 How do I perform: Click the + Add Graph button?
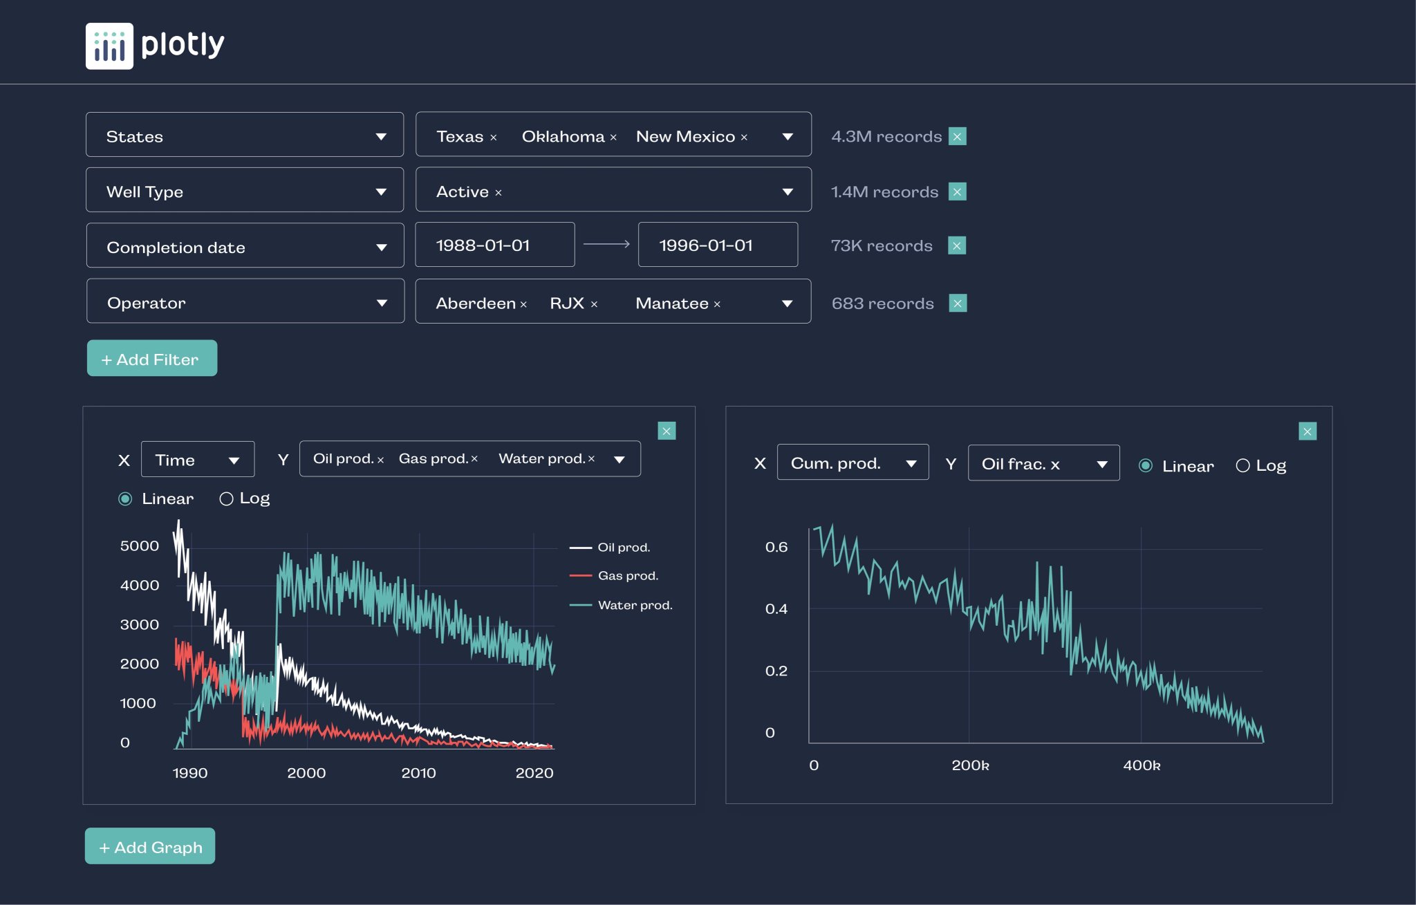point(149,846)
